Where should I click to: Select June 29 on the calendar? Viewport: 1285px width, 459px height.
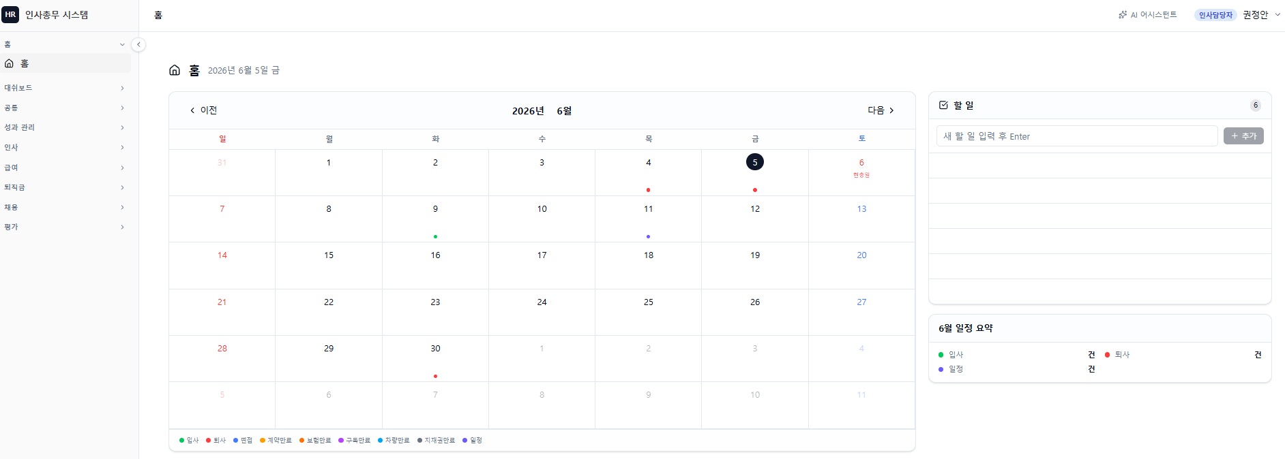tap(329, 358)
